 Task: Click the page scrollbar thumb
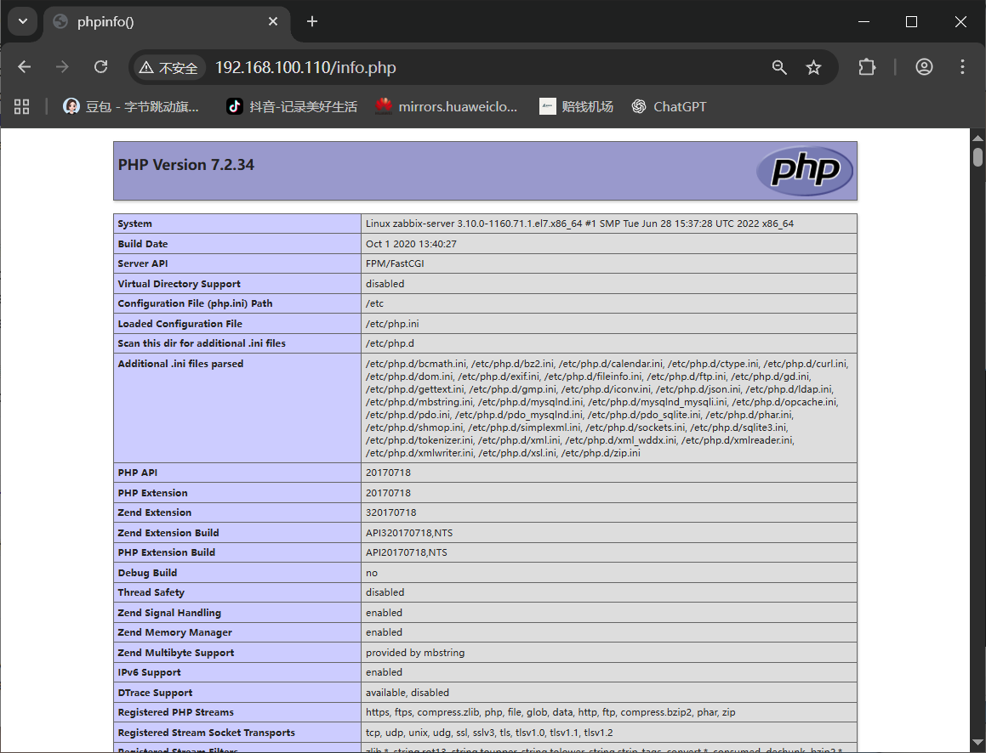(977, 156)
